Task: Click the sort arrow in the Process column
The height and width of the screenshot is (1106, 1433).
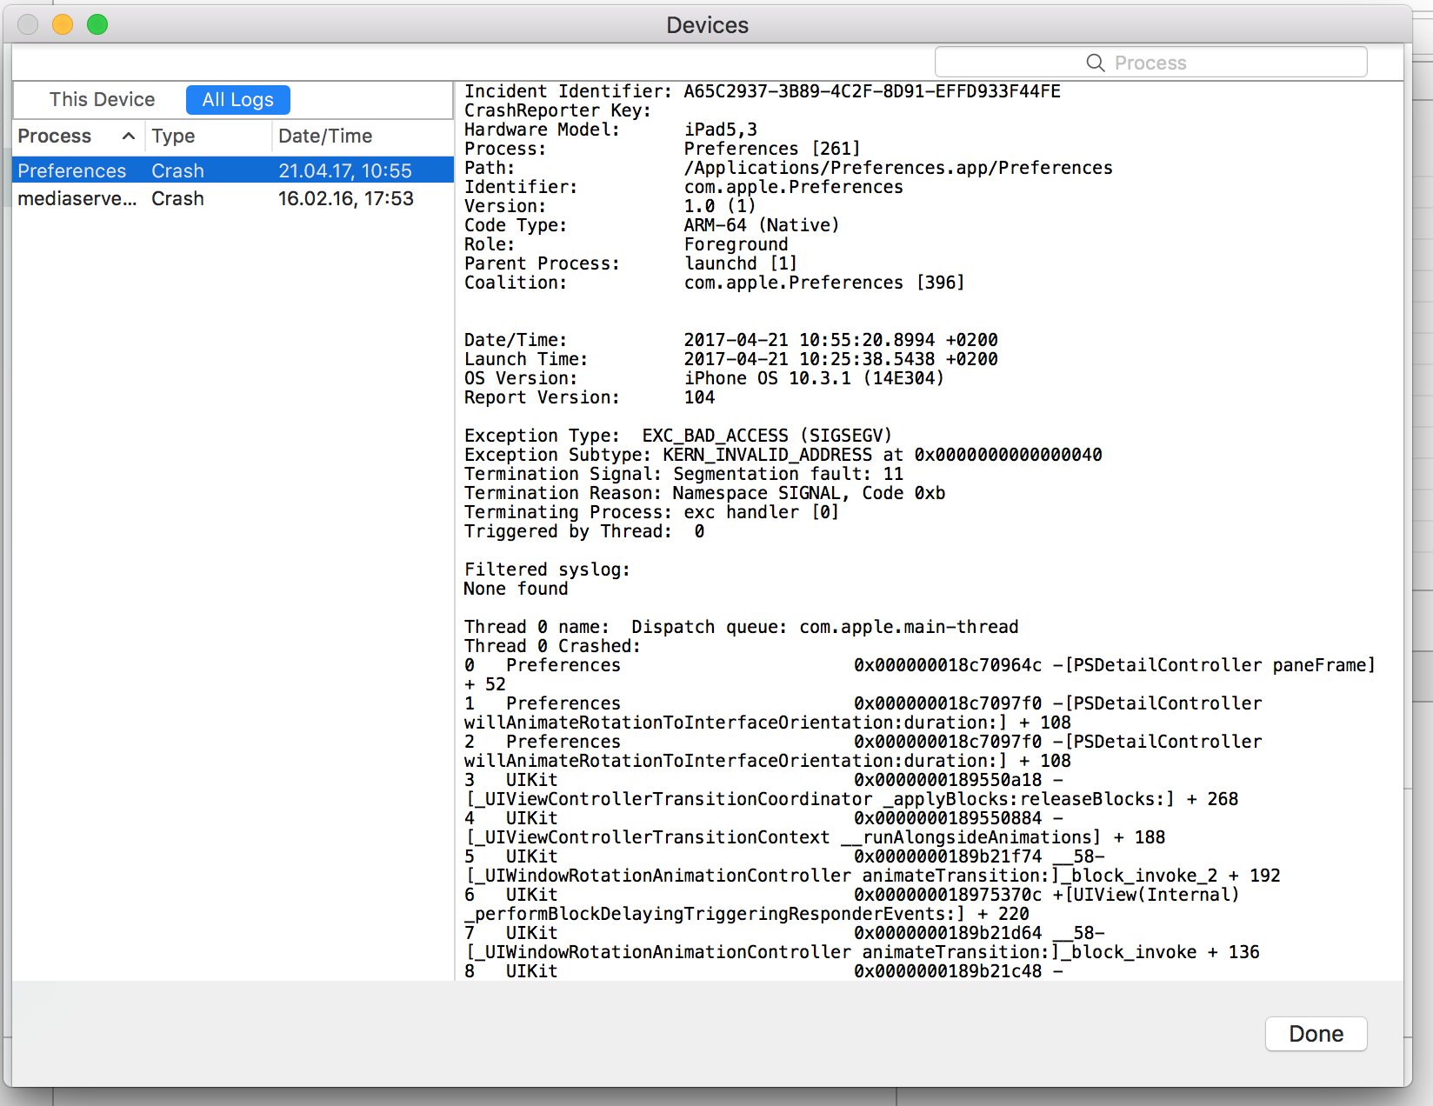Action: click(x=129, y=137)
